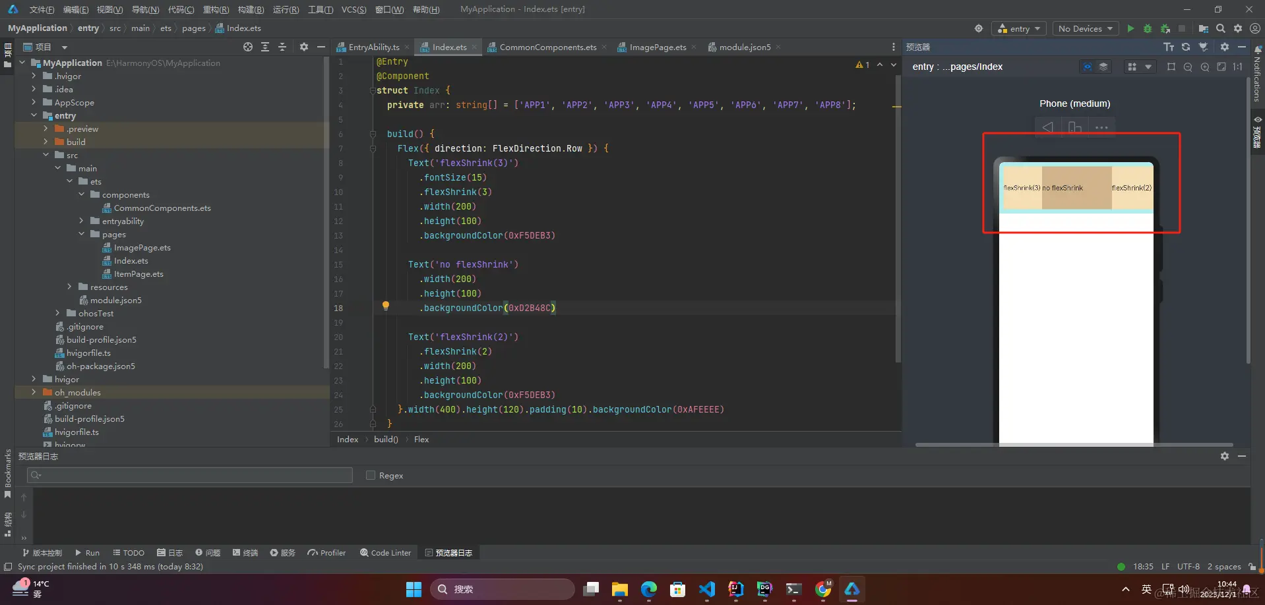The height and width of the screenshot is (605, 1265).
Task: Click the previewer back navigation arrow
Action: (x=1047, y=127)
